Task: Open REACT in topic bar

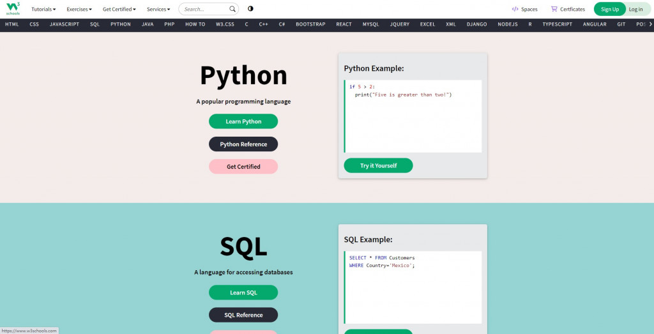Action: (344, 24)
